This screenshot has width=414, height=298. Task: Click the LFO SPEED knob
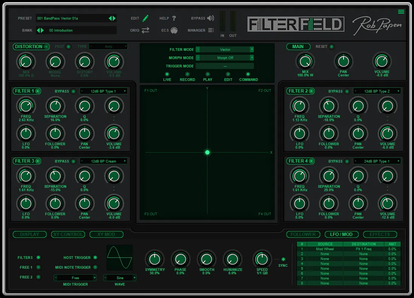coord(262,259)
